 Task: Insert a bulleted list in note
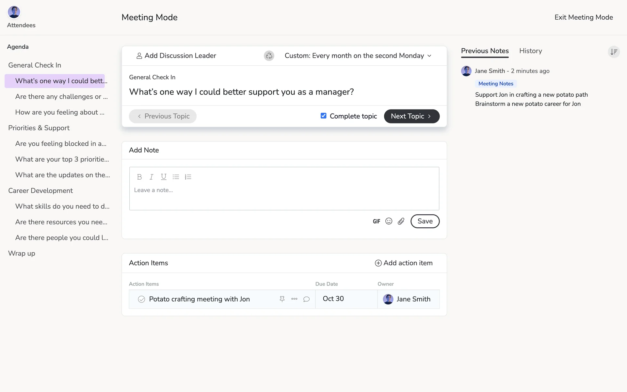(176, 177)
